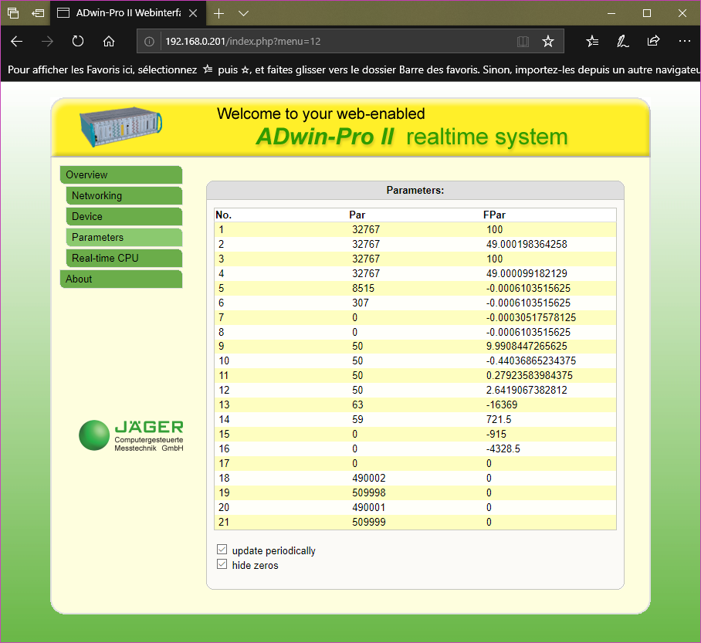Open the Real-time CPU menu item
The height and width of the screenshot is (643, 701).
(124, 258)
